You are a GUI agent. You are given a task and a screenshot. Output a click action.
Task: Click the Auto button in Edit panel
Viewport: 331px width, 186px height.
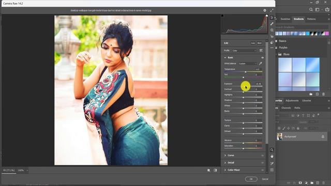point(253,43)
